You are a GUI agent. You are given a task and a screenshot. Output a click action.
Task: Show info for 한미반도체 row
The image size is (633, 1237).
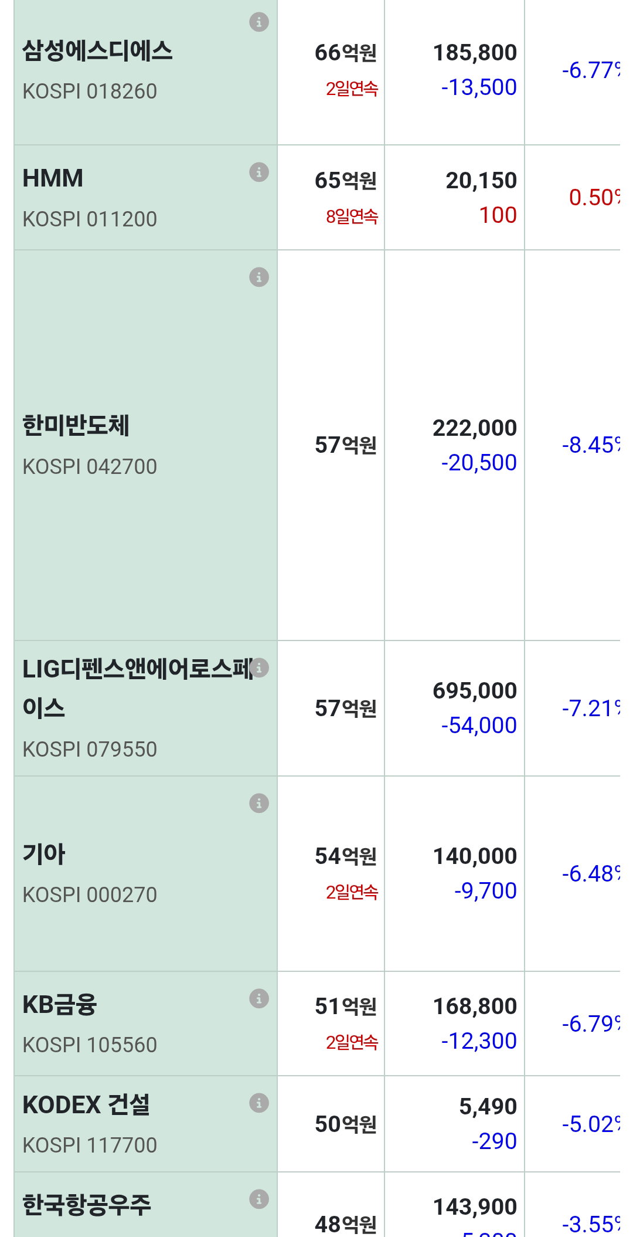(x=259, y=276)
